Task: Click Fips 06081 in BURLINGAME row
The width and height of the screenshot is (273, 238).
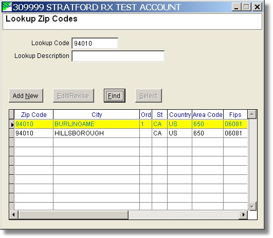Action: [235, 124]
